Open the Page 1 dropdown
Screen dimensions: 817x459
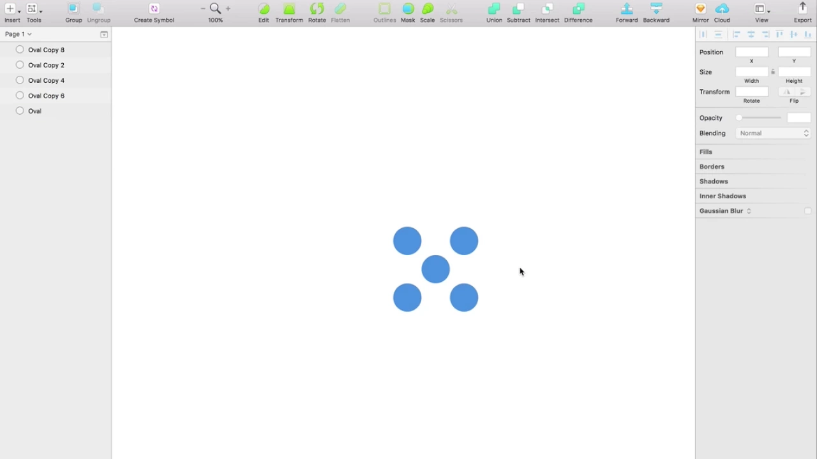click(18, 34)
